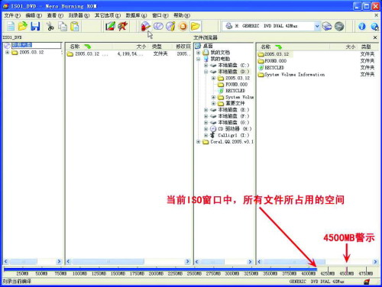Collapse 本地磁盘 (D:) drive node
This screenshot has width=382, height=287.
pyautogui.click(x=206, y=72)
